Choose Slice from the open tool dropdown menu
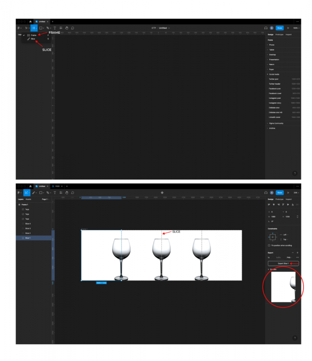 (33, 39)
